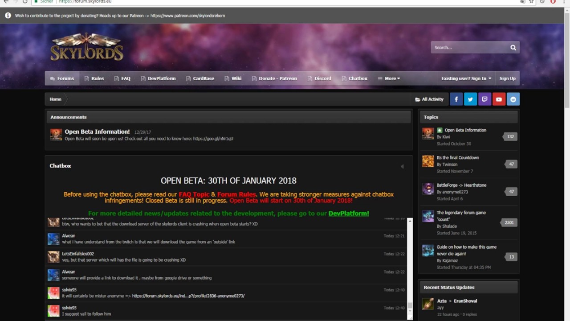Click sylvix95 avatar at 'I suggest yall' message

[x=53, y=311]
